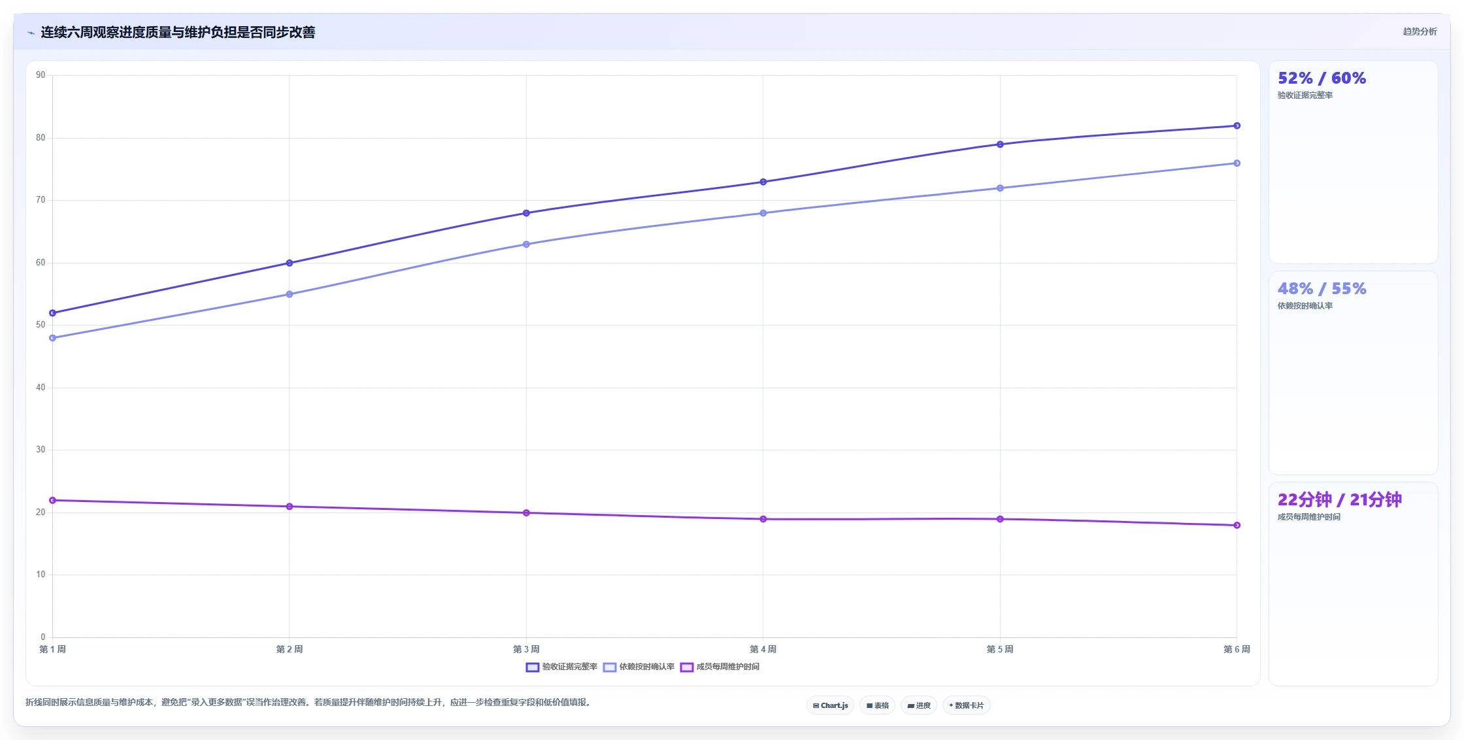Viewport: 1464px width, 740px height.
Task: Open the 52% / 60% 验收证据完整率 card
Action: click(x=1353, y=162)
